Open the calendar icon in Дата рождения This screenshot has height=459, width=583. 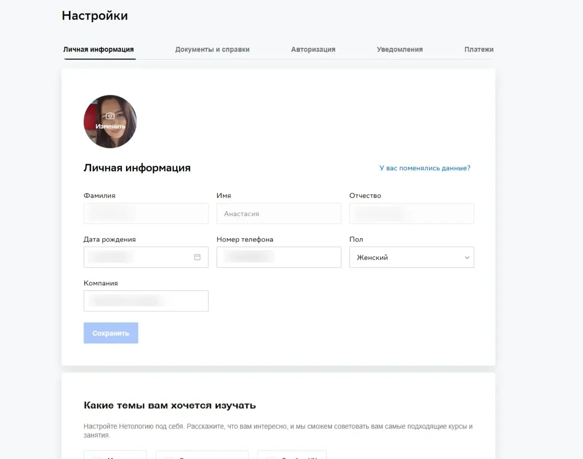(x=197, y=257)
